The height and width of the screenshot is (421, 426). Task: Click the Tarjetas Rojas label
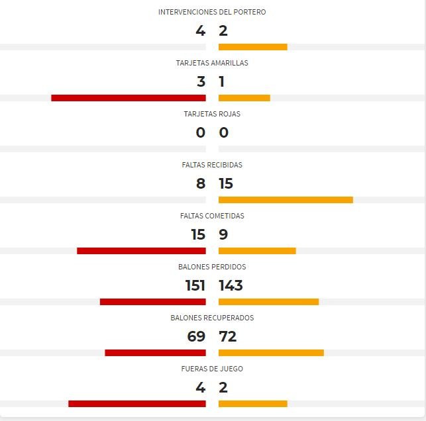[212, 114]
